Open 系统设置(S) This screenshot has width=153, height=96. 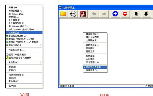(95, 70)
